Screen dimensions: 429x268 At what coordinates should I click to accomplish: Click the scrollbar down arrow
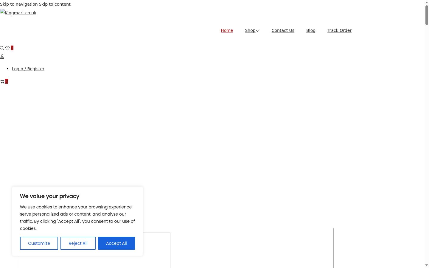click(427, 265)
